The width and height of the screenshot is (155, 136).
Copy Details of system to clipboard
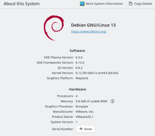click(140, 4)
